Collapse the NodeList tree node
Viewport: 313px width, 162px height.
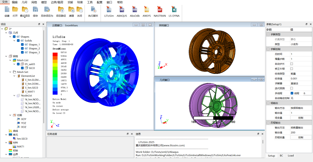click(14, 96)
